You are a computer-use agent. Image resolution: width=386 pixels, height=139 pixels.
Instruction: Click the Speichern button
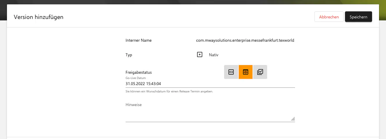pyautogui.click(x=358, y=17)
